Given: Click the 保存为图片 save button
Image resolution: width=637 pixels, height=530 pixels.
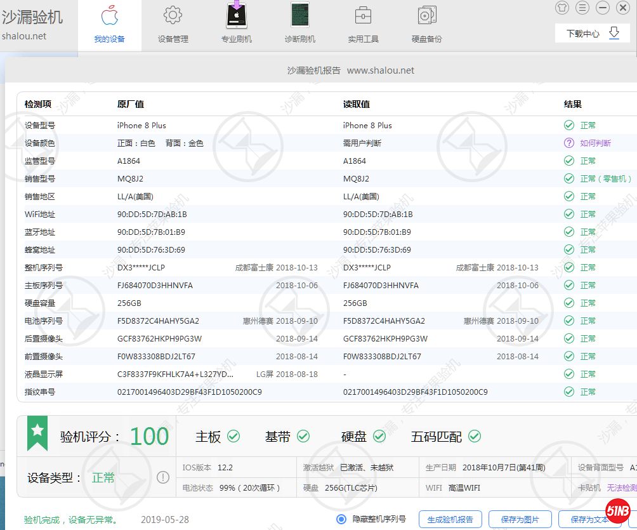Looking at the screenshot, I should tap(519, 519).
